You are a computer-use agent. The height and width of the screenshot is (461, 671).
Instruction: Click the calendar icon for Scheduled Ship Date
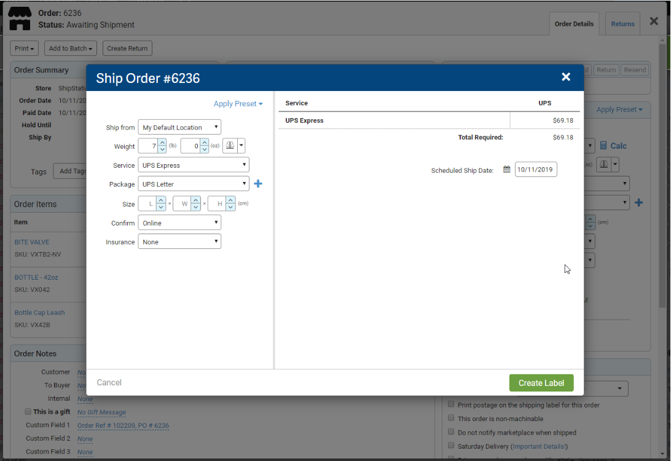[506, 170]
